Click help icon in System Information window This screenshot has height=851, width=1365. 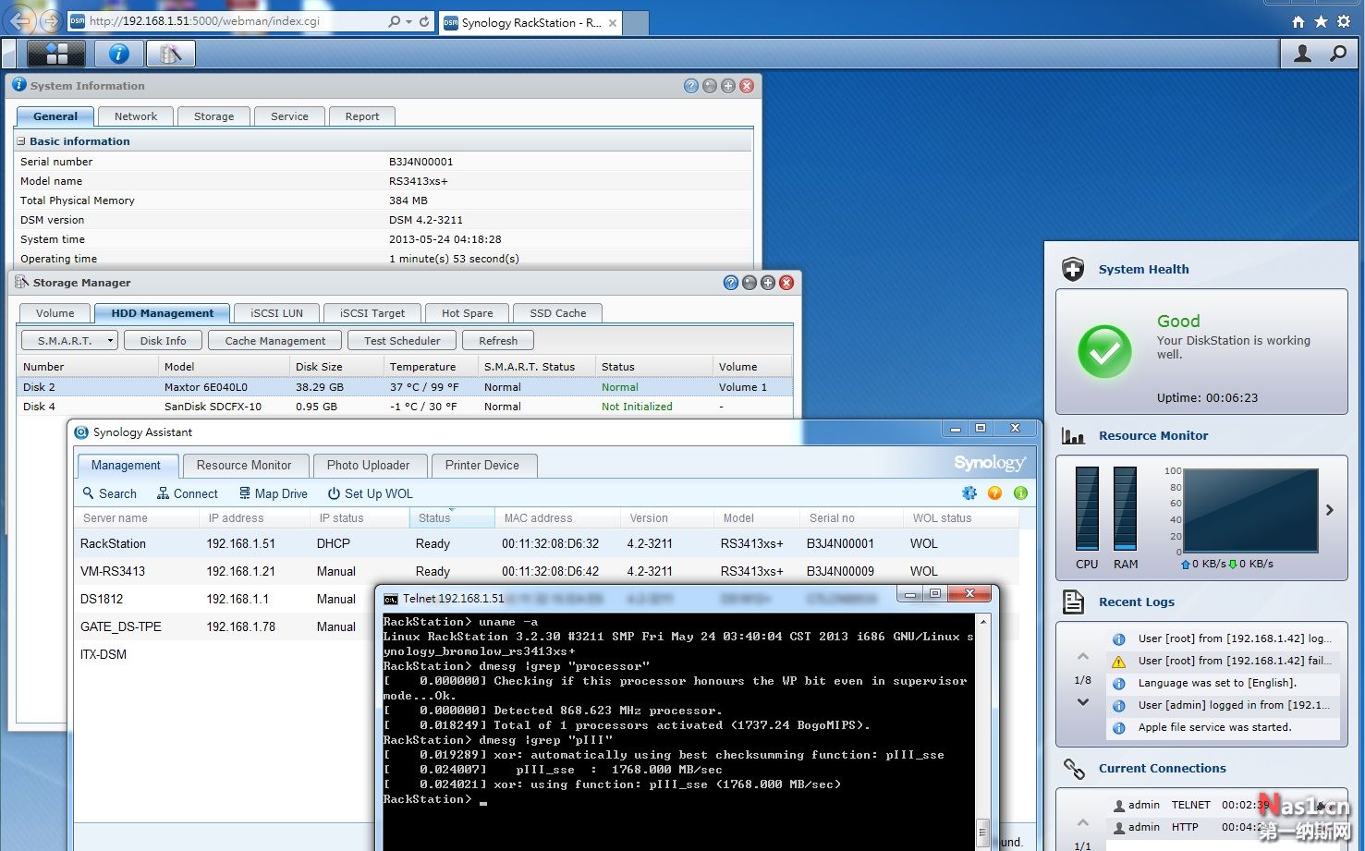[690, 86]
